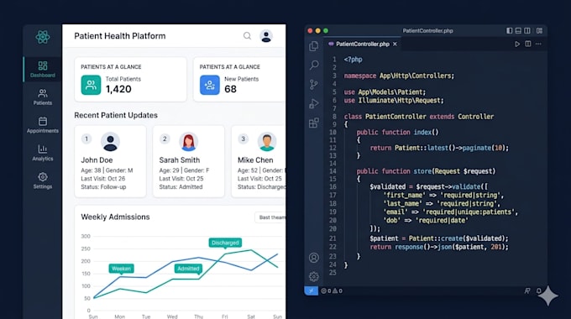Go to Appointments in the sidebar
The image size is (571, 319).
point(43,124)
